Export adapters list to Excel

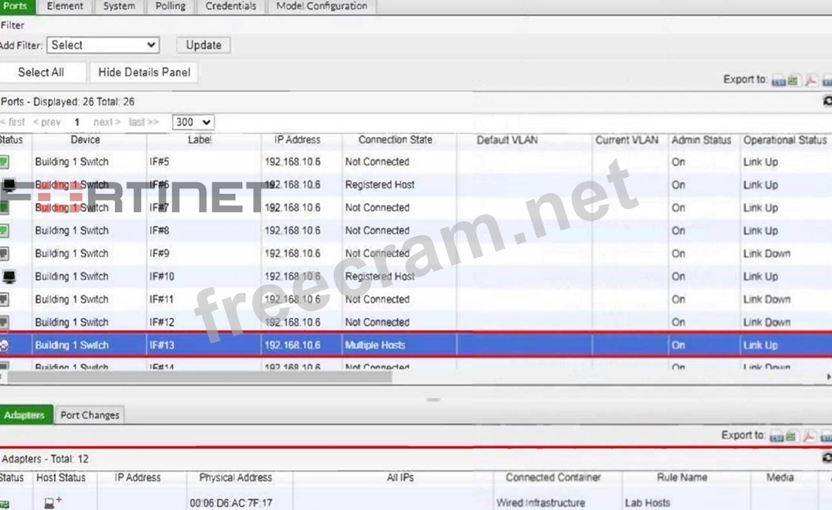coord(792,436)
